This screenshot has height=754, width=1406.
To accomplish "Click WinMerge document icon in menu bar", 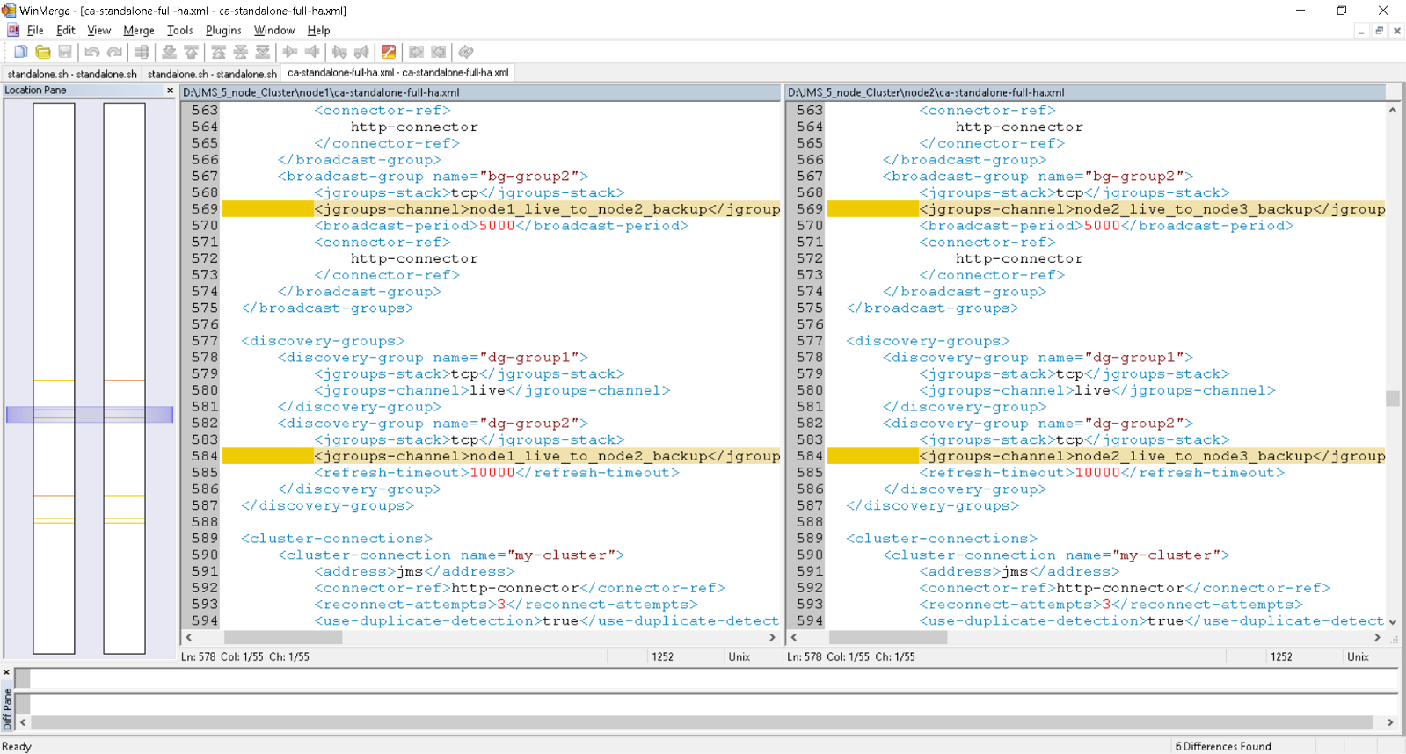I will tap(13, 30).
